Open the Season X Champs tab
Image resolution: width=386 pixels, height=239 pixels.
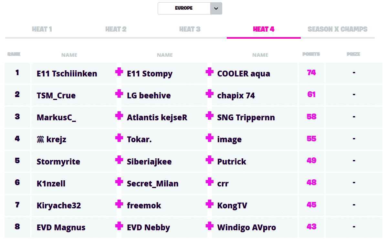coord(338,29)
